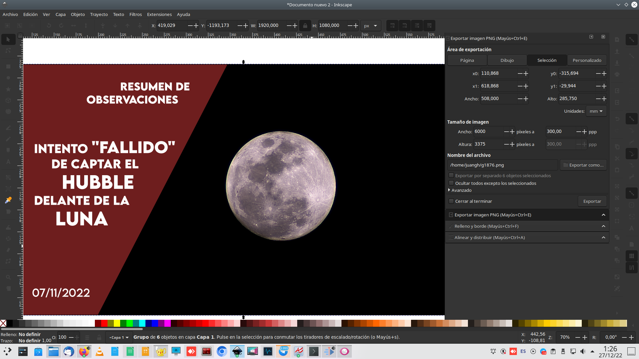Click the raise to top icon
Screen dimensions: 639x359
(x=140, y=26)
